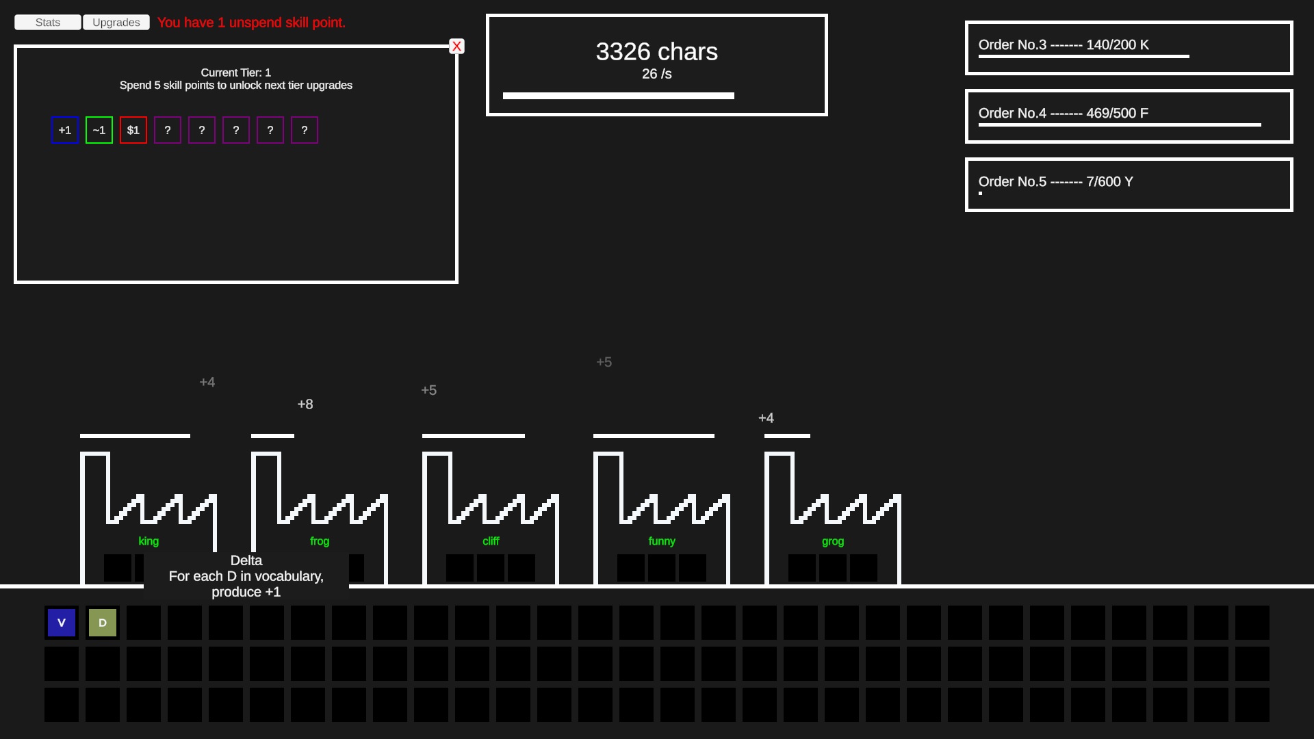Select the green ~1 upgrade box
This screenshot has height=739, width=1314.
[99, 130]
